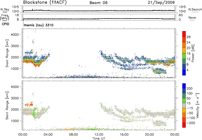Click the '60' Nave axis tick label

181,15
